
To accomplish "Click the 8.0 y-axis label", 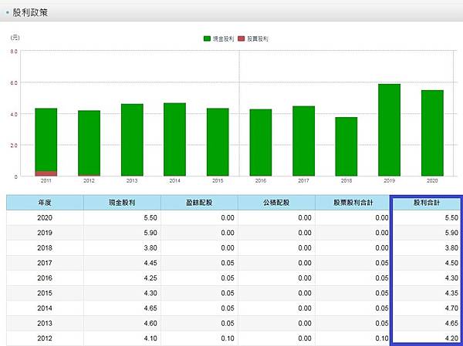I will point(14,52).
